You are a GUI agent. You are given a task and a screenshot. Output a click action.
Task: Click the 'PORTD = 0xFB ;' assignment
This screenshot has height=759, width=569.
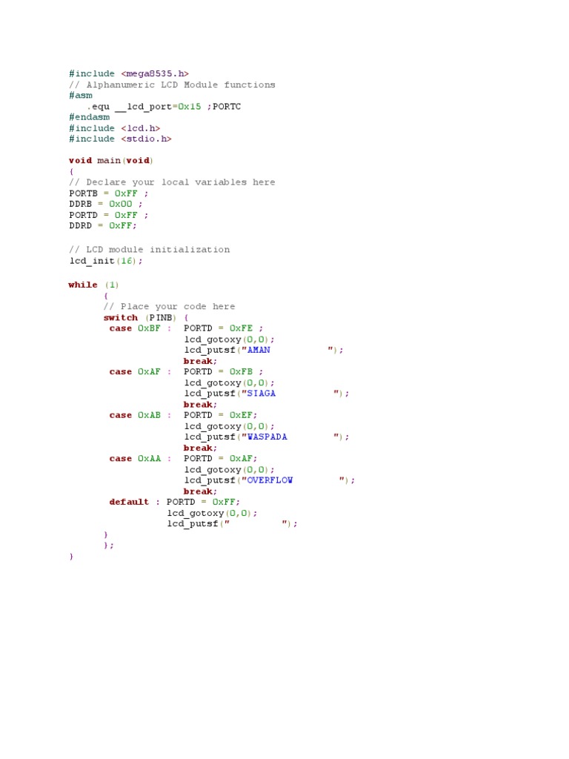[223, 372]
